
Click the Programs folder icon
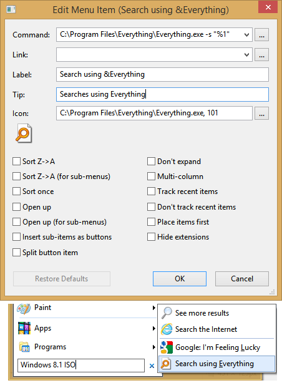tap(24, 347)
